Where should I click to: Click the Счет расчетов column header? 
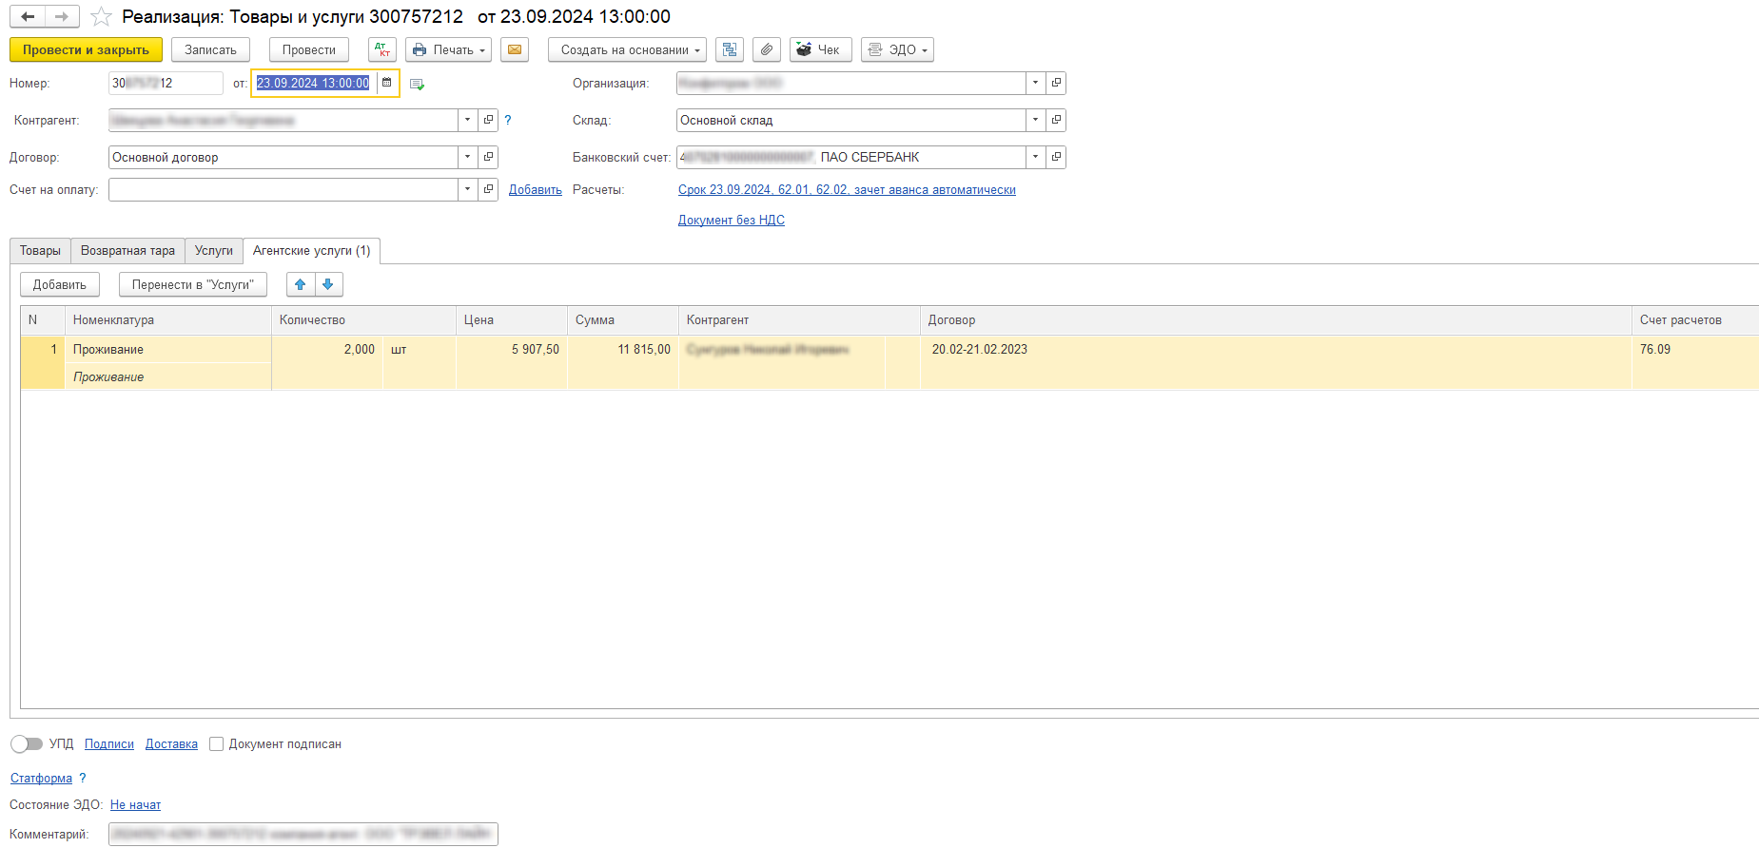[x=1695, y=319]
